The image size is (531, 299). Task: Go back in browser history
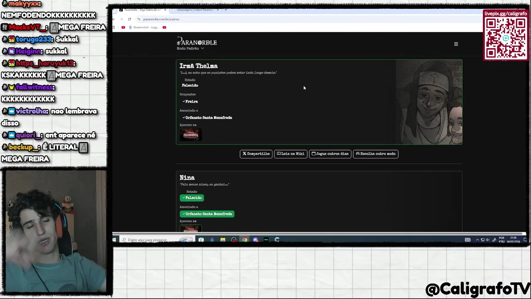tap(114, 19)
